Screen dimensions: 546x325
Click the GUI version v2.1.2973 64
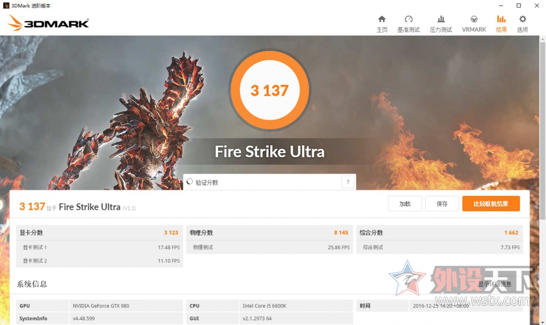[x=257, y=319]
